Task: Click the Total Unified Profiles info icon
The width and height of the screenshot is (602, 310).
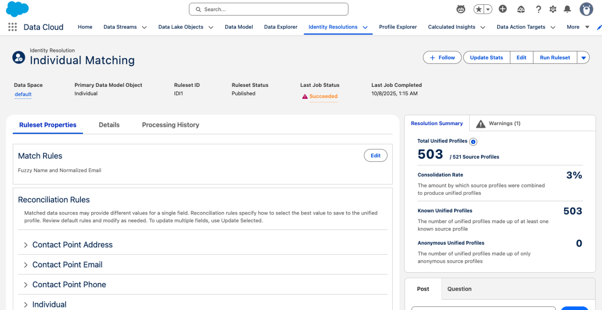Action: click(473, 141)
